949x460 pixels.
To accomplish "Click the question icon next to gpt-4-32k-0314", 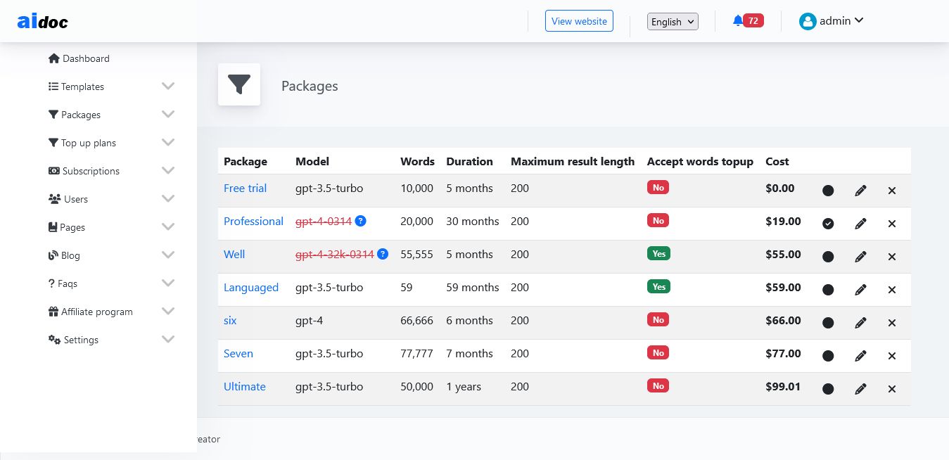I will [383, 254].
